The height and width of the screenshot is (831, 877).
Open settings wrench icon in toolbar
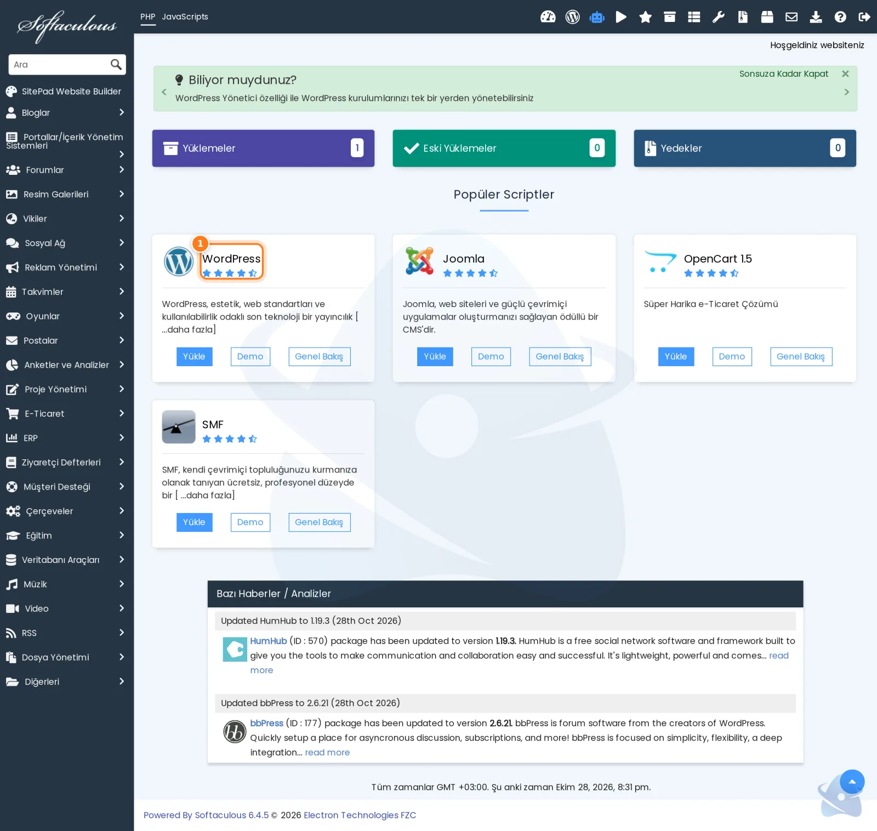[x=718, y=17]
